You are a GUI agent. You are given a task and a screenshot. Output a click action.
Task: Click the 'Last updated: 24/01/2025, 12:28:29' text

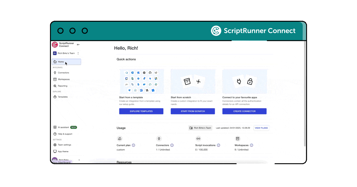tap(233, 128)
